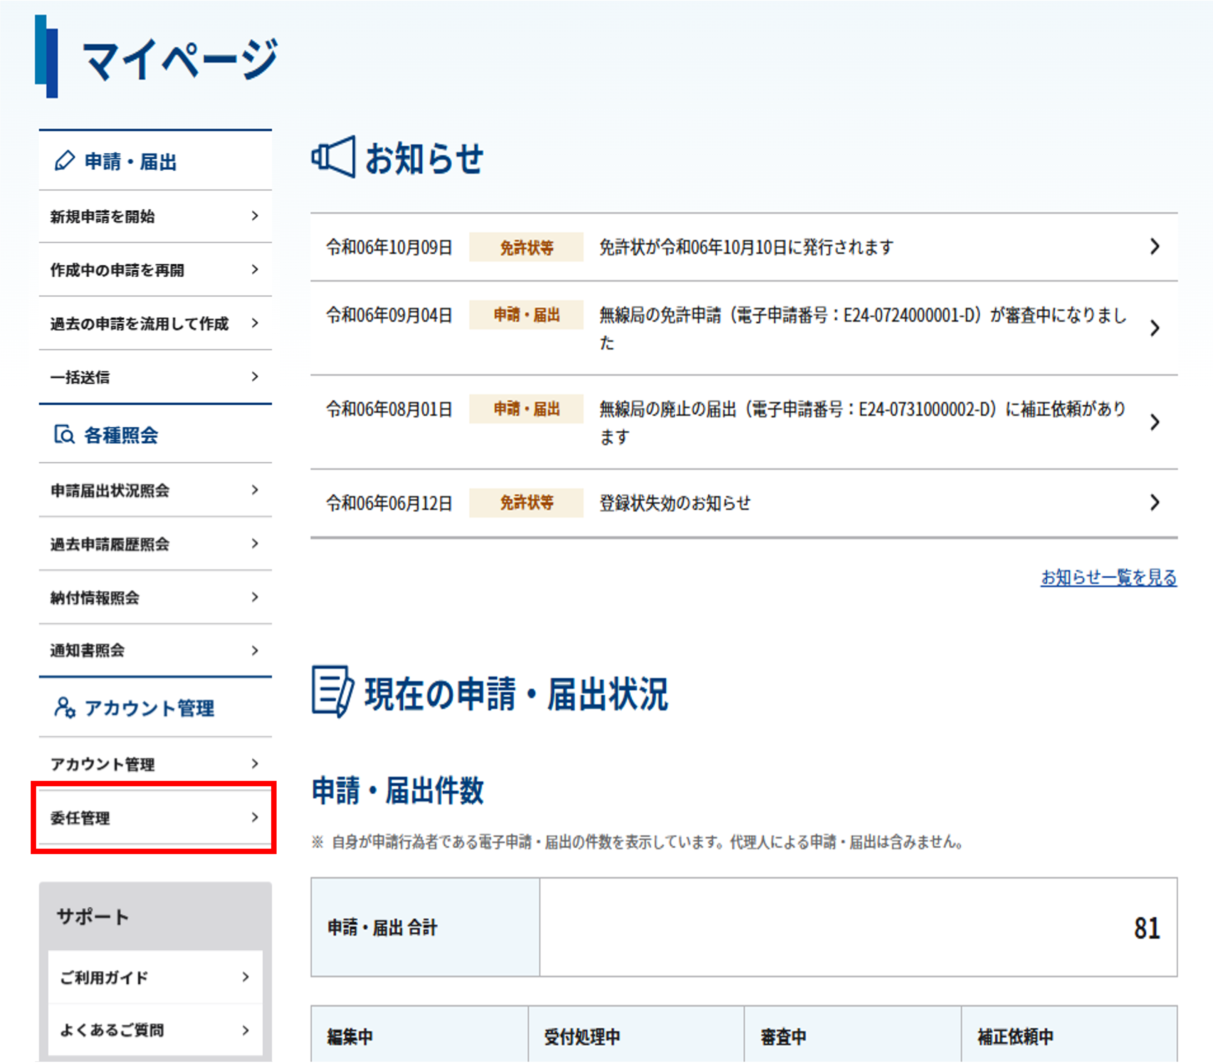Click the date 令和06年10月09日
The image size is (1213, 1063).
pyautogui.click(x=389, y=247)
